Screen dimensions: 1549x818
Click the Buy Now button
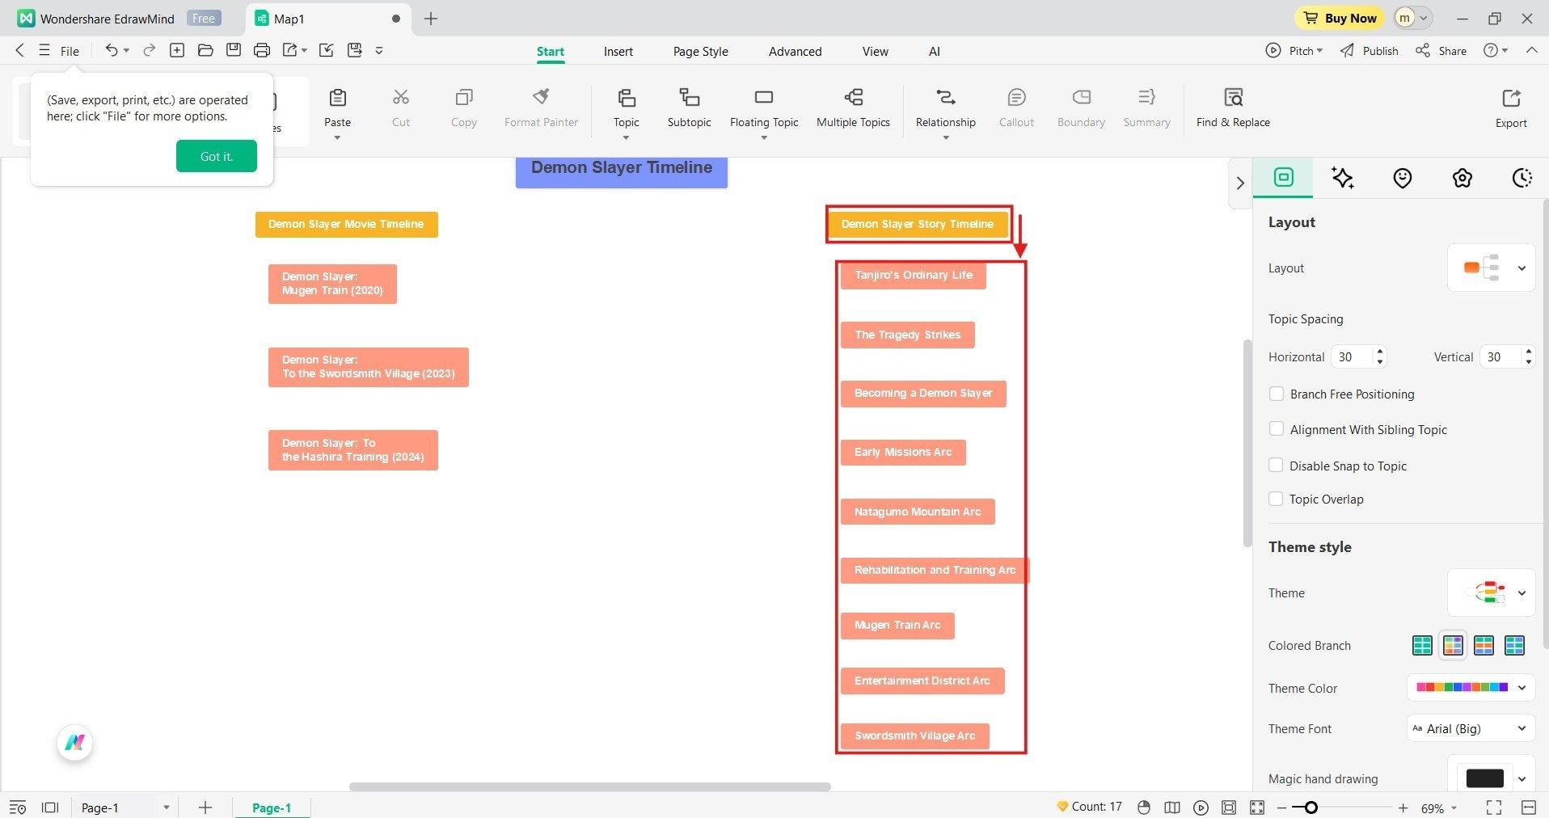tap(1340, 18)
